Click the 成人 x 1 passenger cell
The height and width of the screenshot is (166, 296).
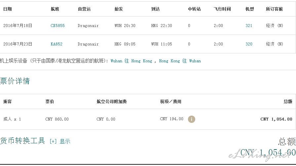[x=12, y=119]
